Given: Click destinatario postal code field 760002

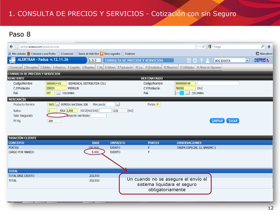Looking at the screenshot, I should 185,88.
